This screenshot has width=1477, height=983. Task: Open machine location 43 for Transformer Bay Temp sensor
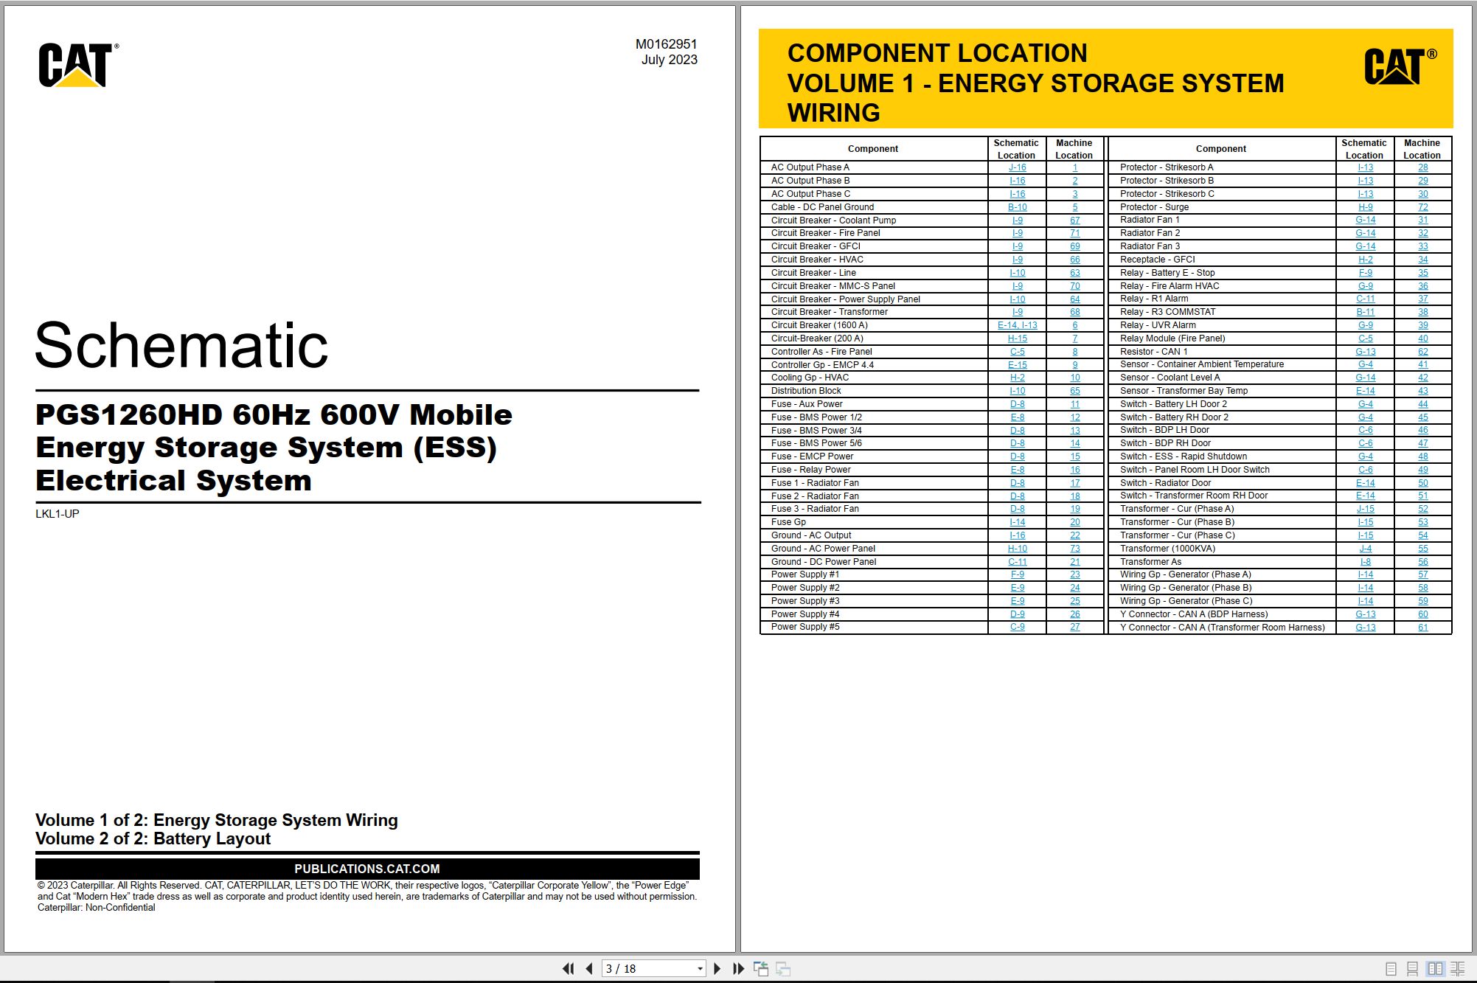point(1423,391)
